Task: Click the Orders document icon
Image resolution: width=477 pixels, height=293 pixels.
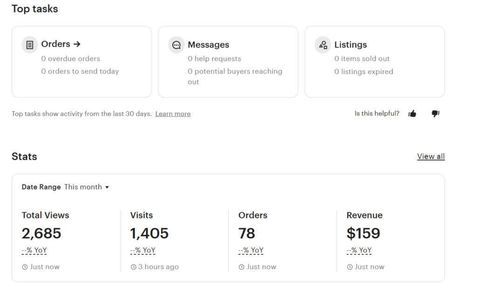Action: (x=30, y=45)
